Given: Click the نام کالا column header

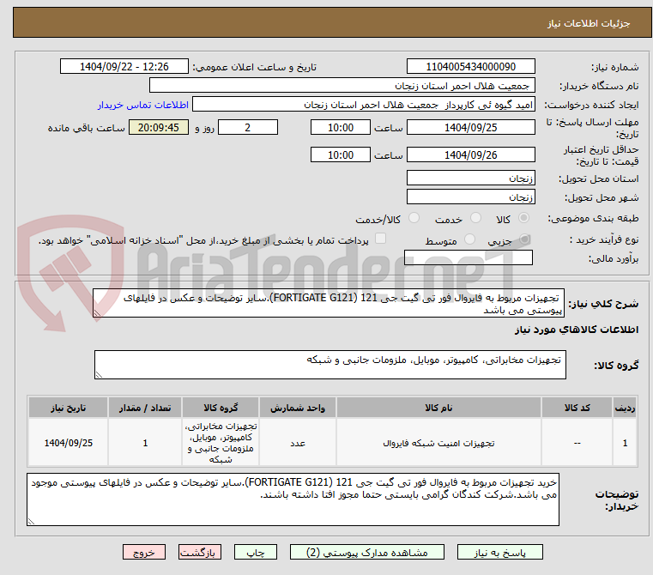Looking at the screenshot, I should pyautogui.click(x=438, y=408).
